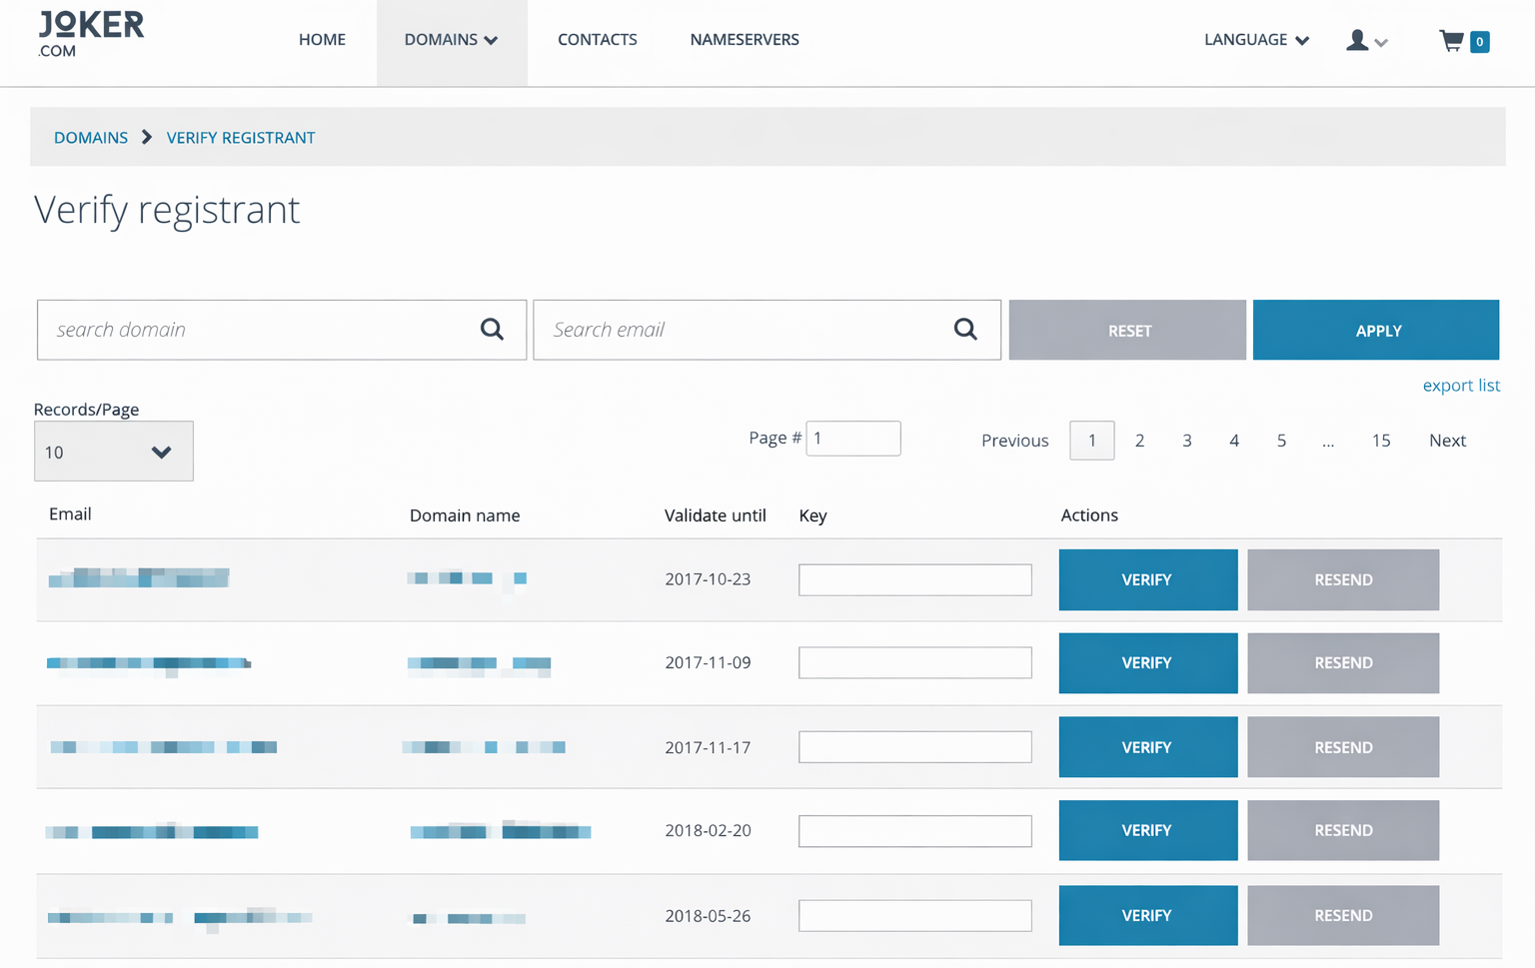Go to page 15 of results
Viewport: 1535px width, 968px height.
click(1380, 441)
